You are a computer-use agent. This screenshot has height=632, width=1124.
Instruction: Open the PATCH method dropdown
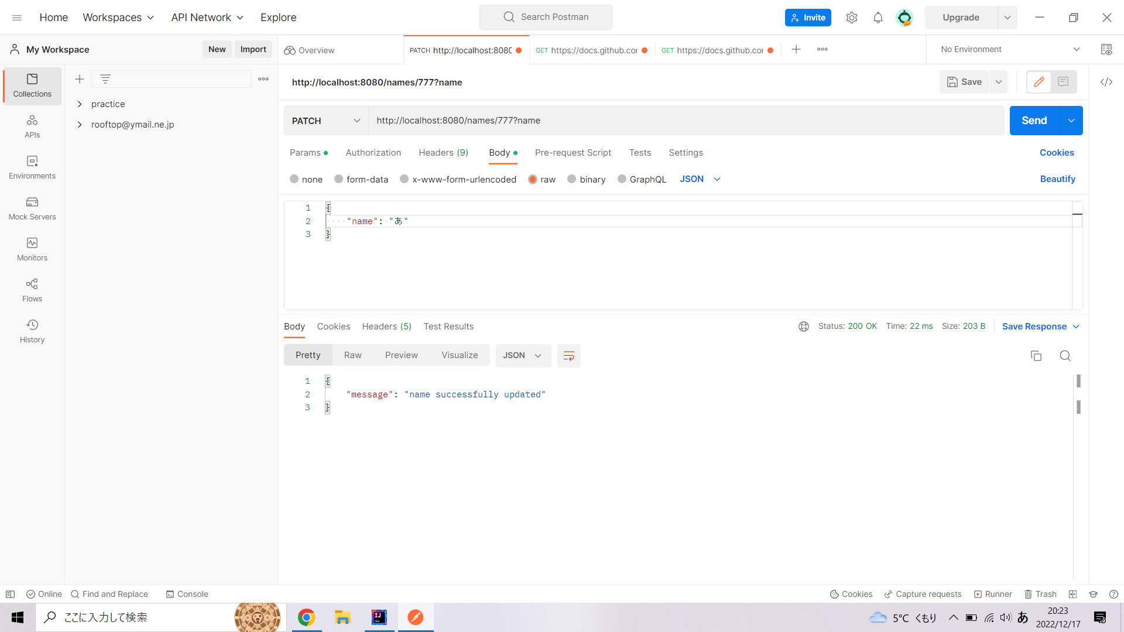point(325,121)
